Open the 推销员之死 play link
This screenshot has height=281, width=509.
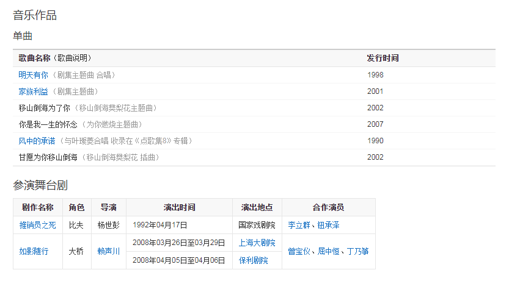click(x=37, y=225)
